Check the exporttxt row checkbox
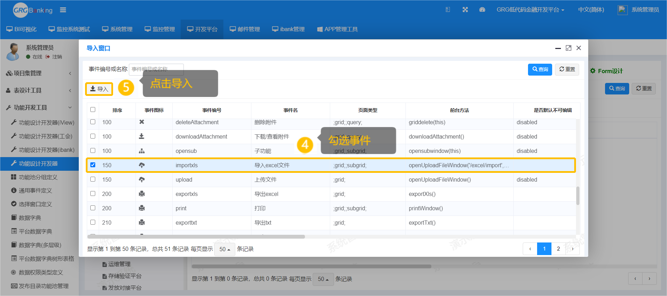The width and height of the screenshot is (667, 296). tap(93, 222)
